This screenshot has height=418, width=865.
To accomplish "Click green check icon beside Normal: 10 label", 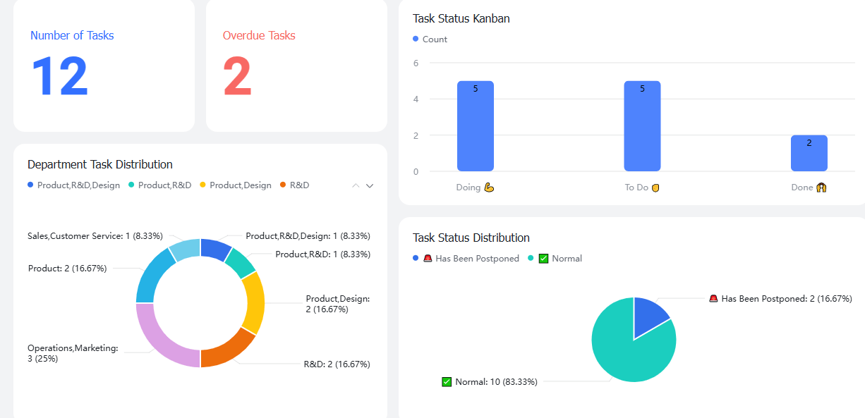I will click(x=447, y=382).
